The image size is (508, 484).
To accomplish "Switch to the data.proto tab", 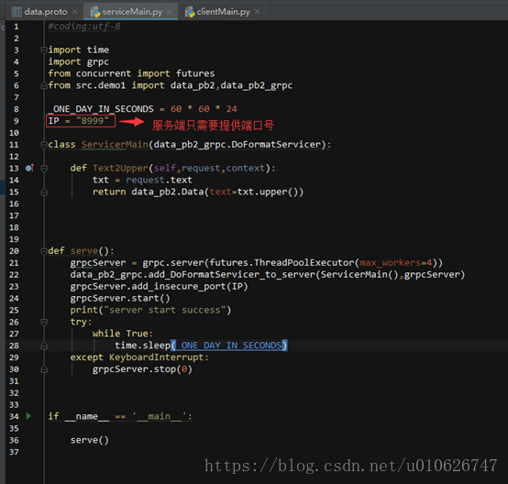I will 45,12.
